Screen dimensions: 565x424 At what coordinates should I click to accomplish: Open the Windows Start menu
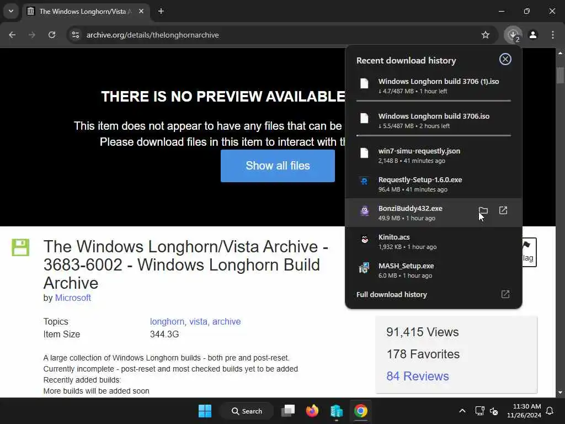[x=205, y=411]
